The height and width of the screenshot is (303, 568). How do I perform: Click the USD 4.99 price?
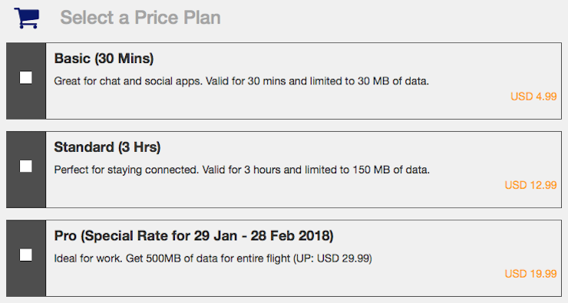[533, 97]
